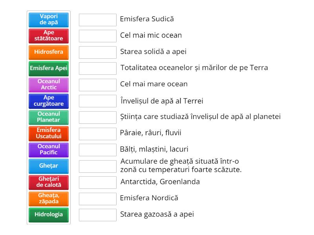Pick the "Emisfera Apei" tile
Screen dimensions: 314x235
point(48,68)
